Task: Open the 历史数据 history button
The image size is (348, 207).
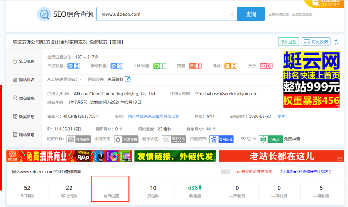Action: pyautogui.click(x=316, y=42)
